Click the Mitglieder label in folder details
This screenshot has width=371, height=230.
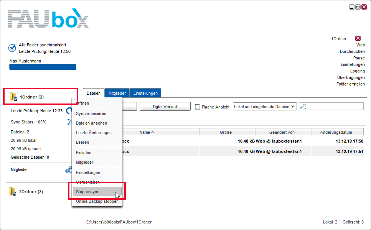[x=20, y=169]
